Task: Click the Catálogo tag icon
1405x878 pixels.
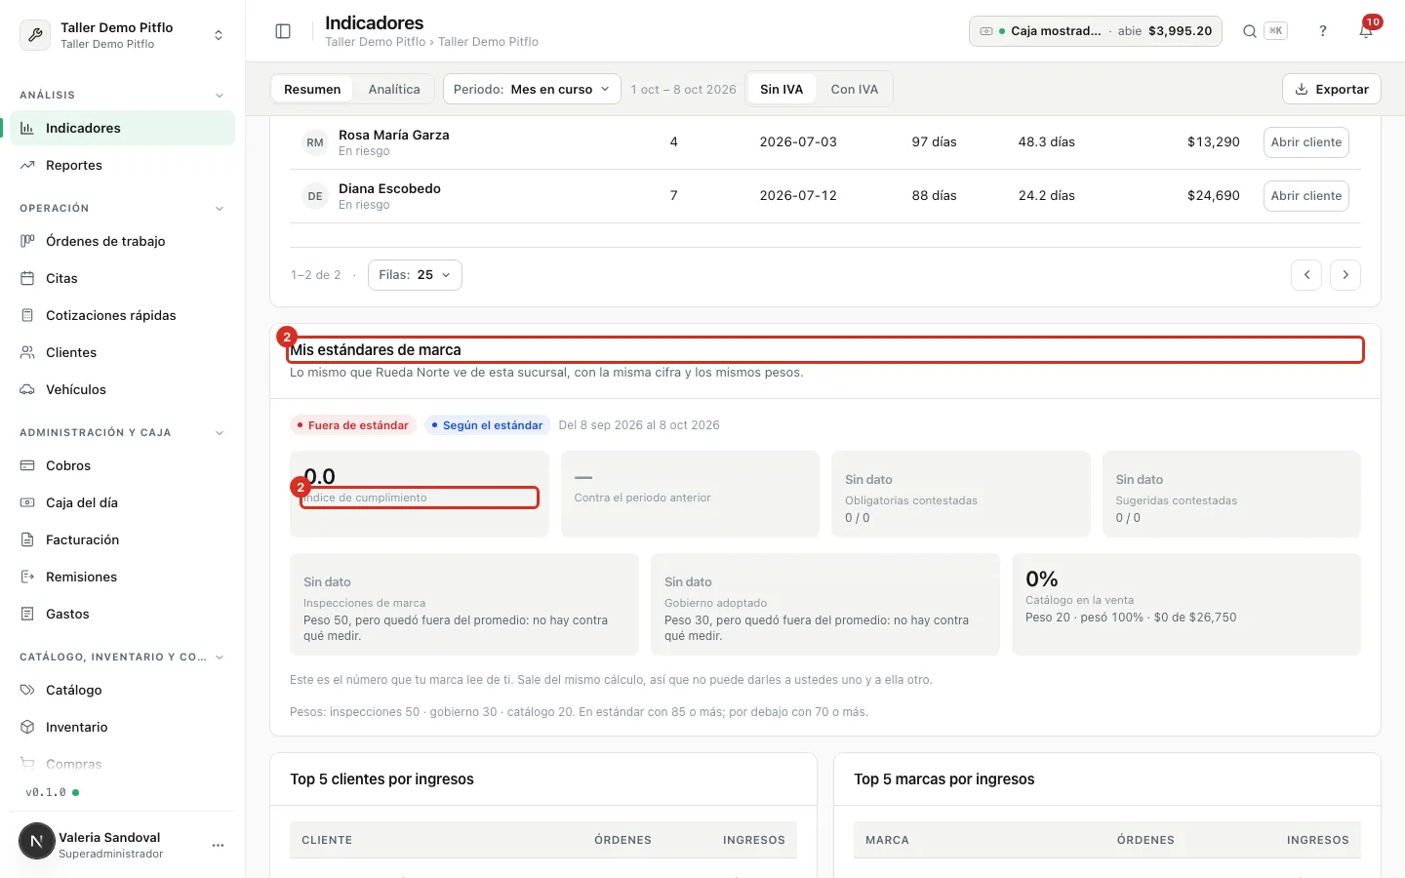Action: pyautogui.click(x=27, y=690)
